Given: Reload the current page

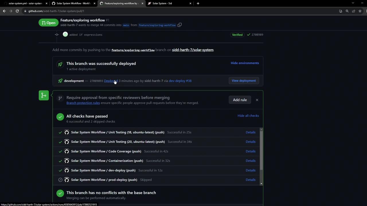Looking at the screenshot, I should pyautogui.click(x=17, y=11).
